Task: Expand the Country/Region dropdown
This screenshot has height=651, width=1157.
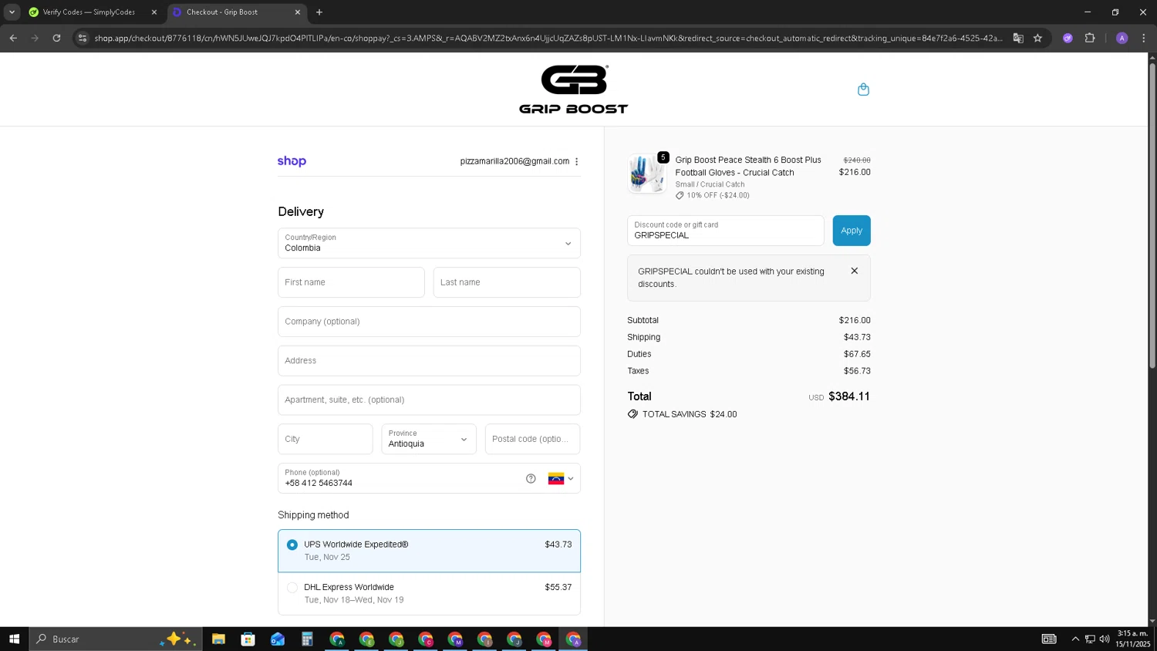Action: 429,243
